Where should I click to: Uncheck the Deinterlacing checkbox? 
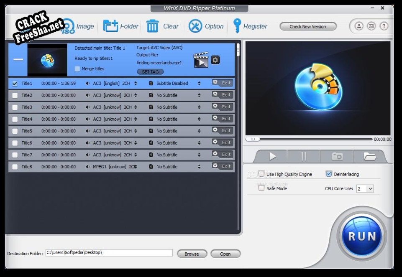coord(329,174)
